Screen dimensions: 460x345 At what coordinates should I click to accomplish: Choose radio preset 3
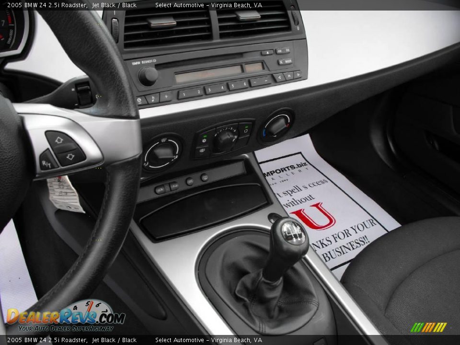point(210,90)
